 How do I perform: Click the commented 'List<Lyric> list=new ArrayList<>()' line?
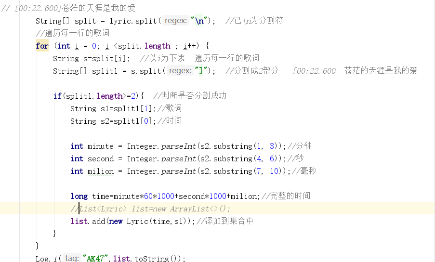click(x=150, y=209)
